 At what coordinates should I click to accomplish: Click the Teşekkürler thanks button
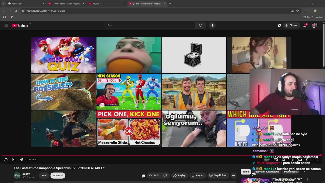tap(218, 175)
